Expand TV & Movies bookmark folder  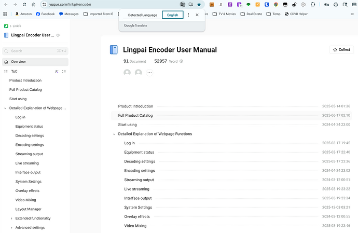(x=224, y=14)
